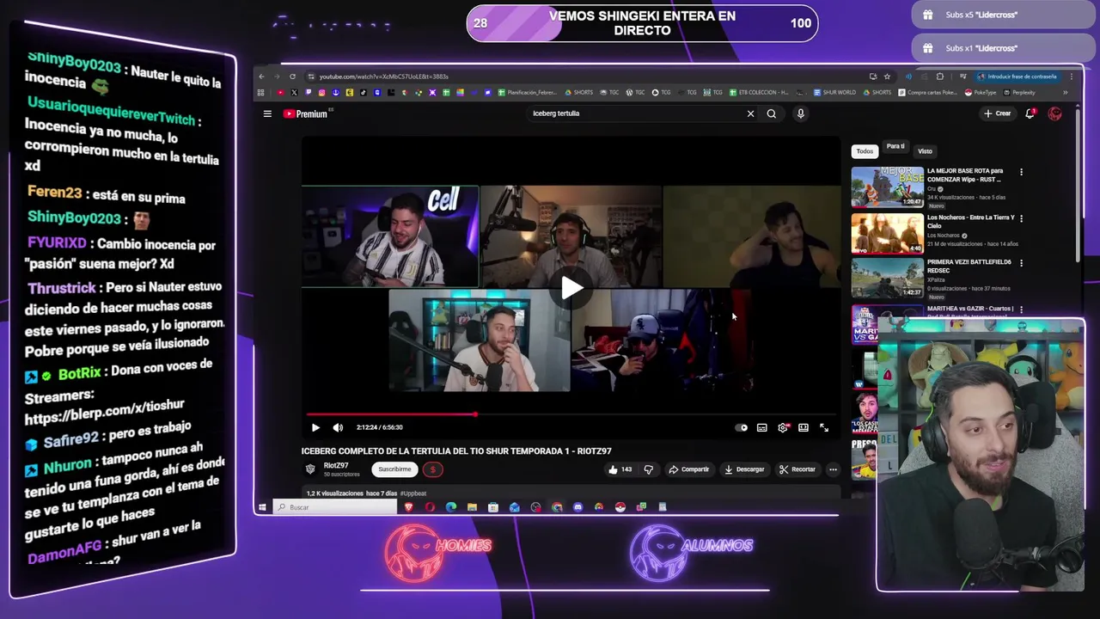This screenshot has width=1100, height=619.
Task: Click the Descargar download button
Action: pos(744,469)
